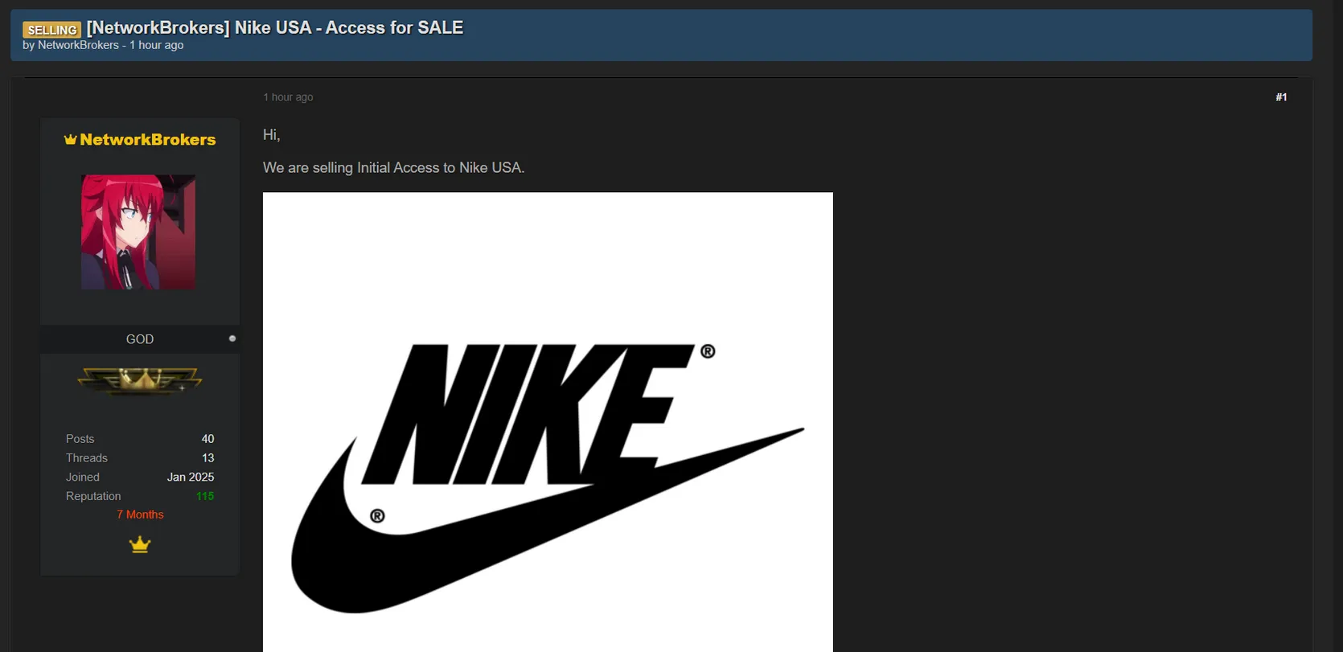Click the 1 hour ago post timestamp
This screenshot has height=652, width=1343.
pyautogui.click(x=288, y=97)
